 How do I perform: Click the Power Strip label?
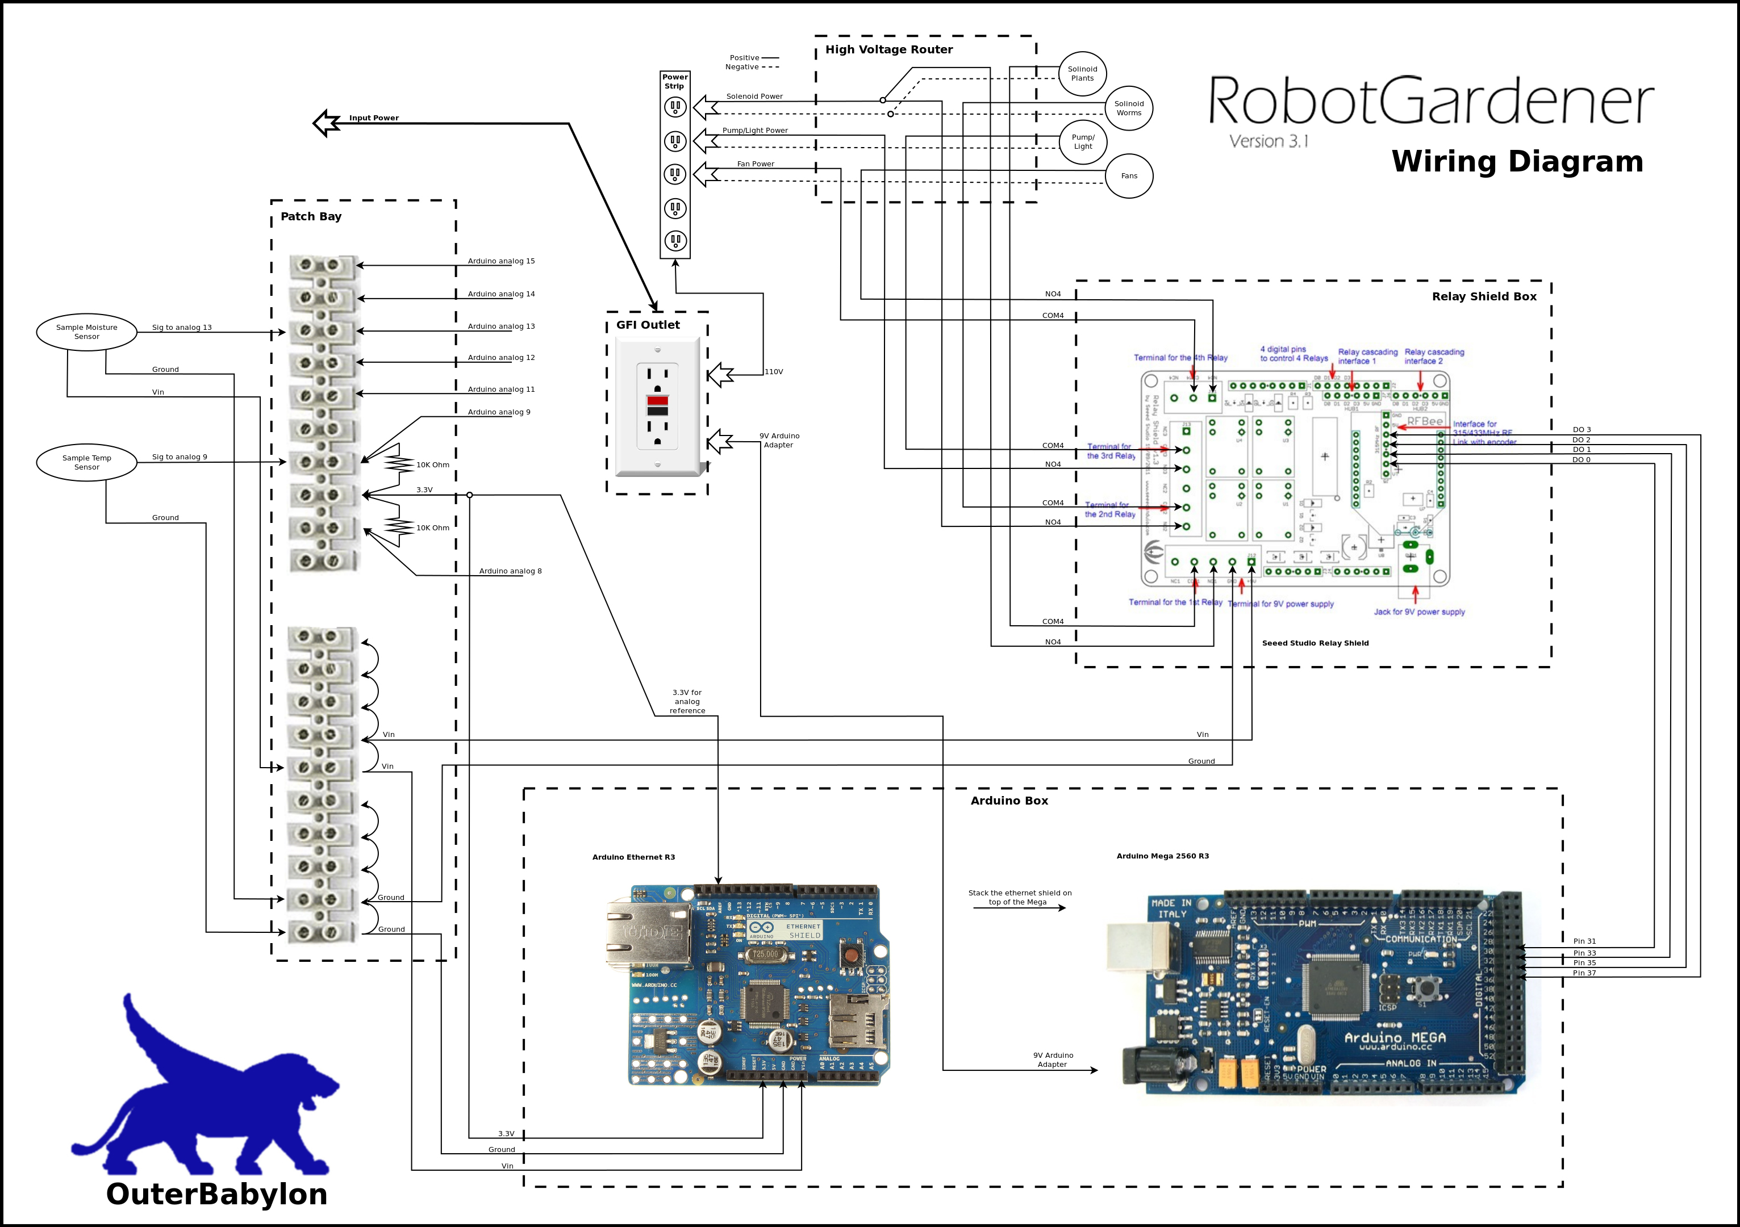tap(674, 81)
